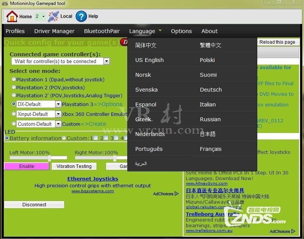304x239 pixels.
Task: Check LED custom checkbox 1
Action: [x=96, y=138]
